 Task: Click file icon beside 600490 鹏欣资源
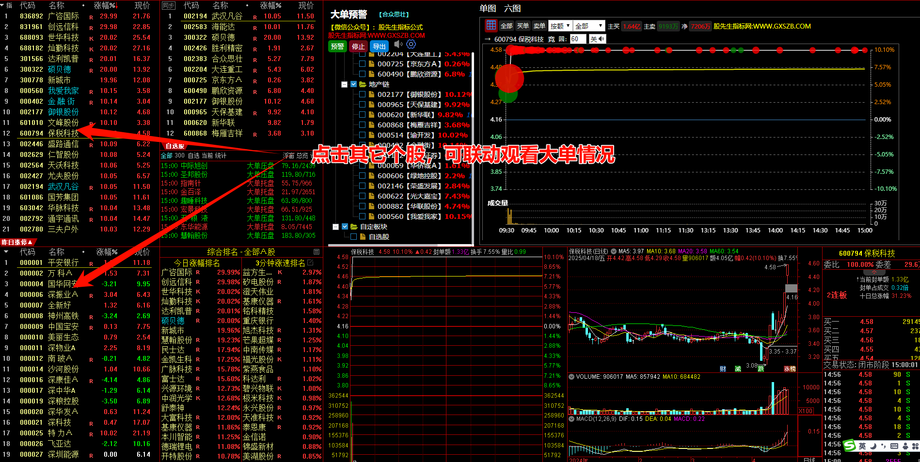[x=371, y=74]
